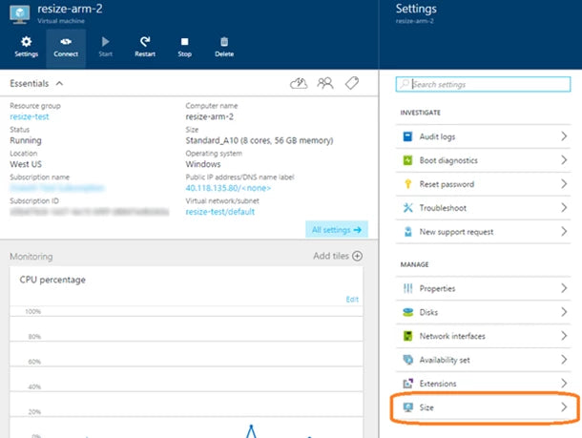
Task: Open Reset password setting
Action: point(484,184)
